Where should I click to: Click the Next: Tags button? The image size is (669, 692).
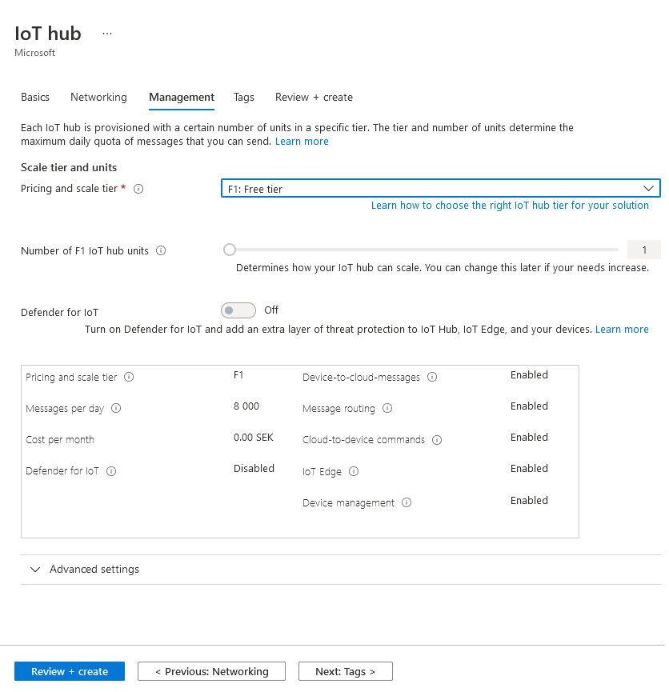click(345, 671)
